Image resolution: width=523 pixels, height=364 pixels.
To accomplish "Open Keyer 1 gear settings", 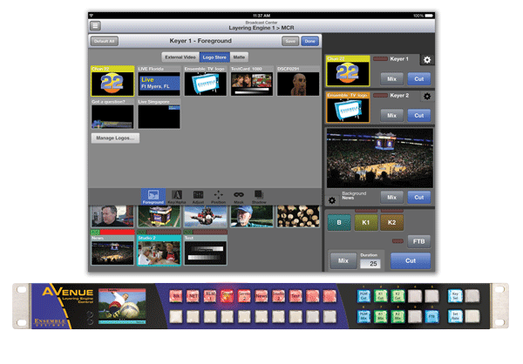I will point(427,60).
